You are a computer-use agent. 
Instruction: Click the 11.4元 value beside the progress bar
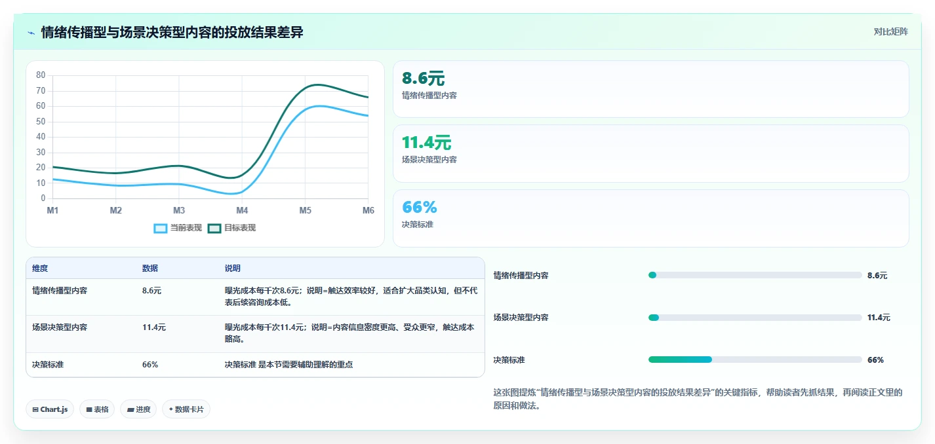(x=879, y=318)
